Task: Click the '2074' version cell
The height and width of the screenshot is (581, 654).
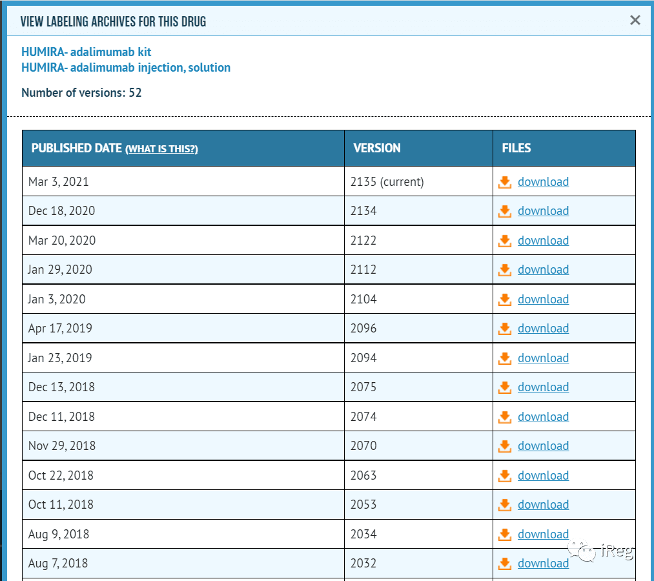Action: click(419, 416)
